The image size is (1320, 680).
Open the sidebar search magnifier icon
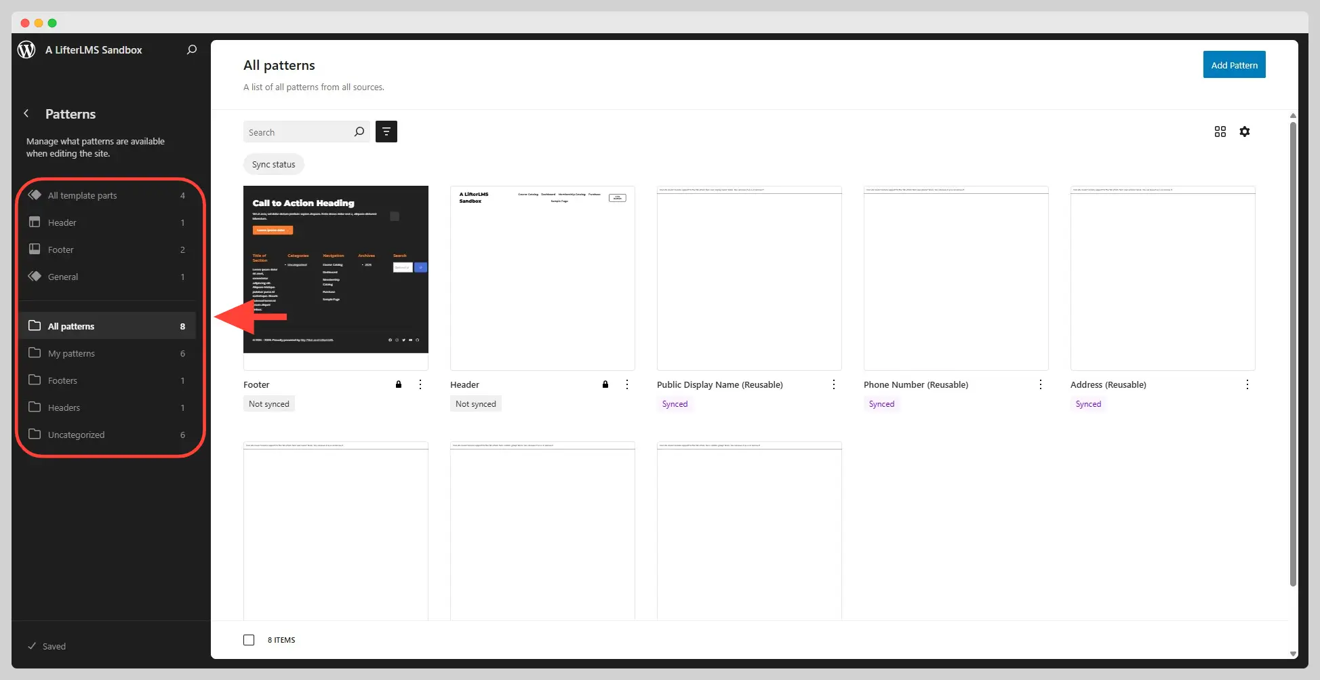(192, 49)
